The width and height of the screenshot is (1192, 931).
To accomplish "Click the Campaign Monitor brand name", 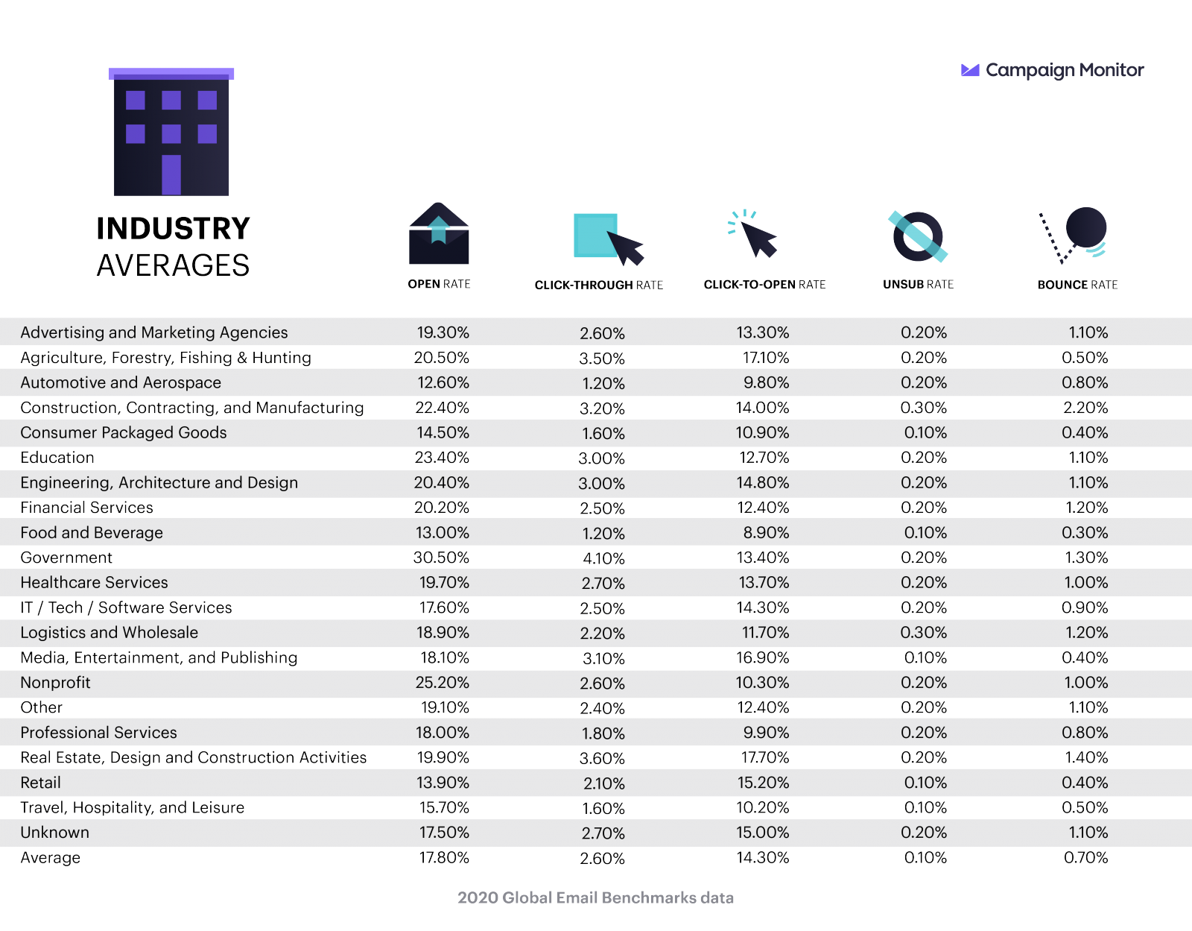I will [1065, 70].
